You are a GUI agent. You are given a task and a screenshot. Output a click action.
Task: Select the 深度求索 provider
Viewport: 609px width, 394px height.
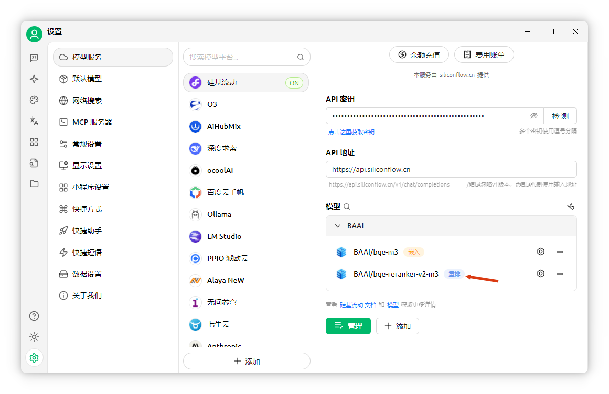click(x=221, y=148)
